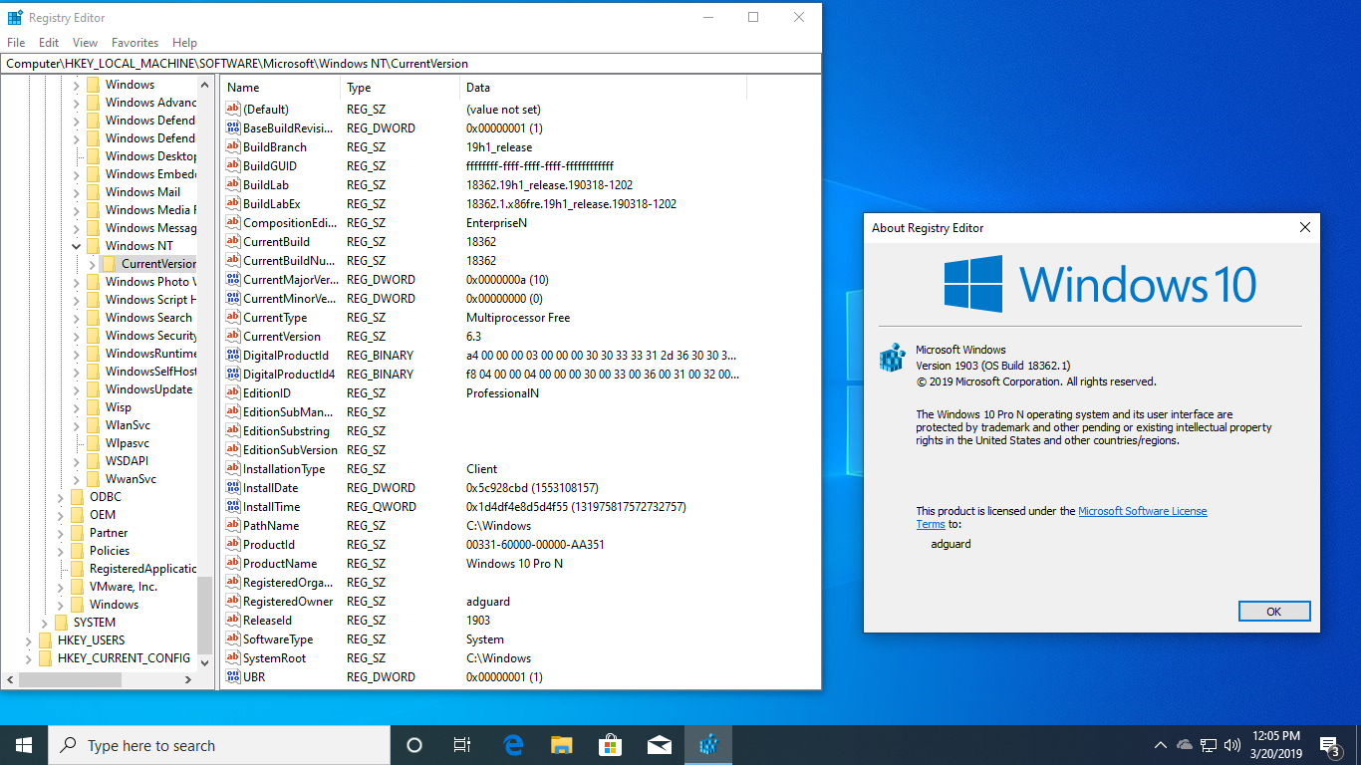Click the CurrentVersion folder icon in tree
This screenshot has height=765, width=1361.
click(109, 264)
